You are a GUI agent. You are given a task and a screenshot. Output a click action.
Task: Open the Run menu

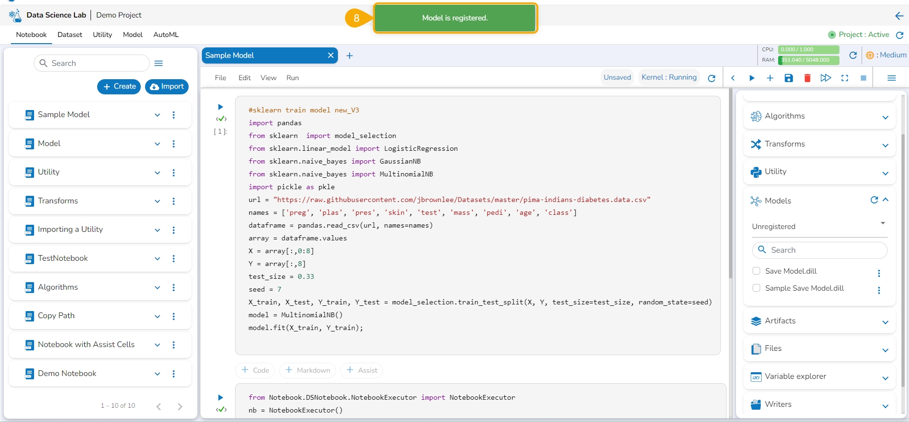click(292, 78)
